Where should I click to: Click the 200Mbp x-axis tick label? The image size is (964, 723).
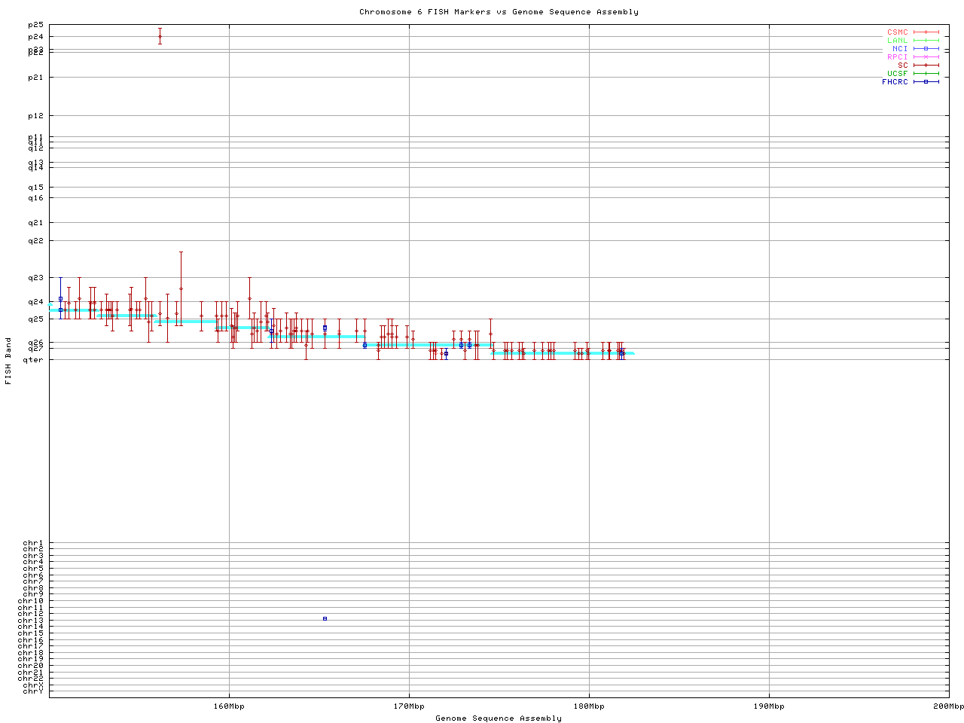pos(947,706)
